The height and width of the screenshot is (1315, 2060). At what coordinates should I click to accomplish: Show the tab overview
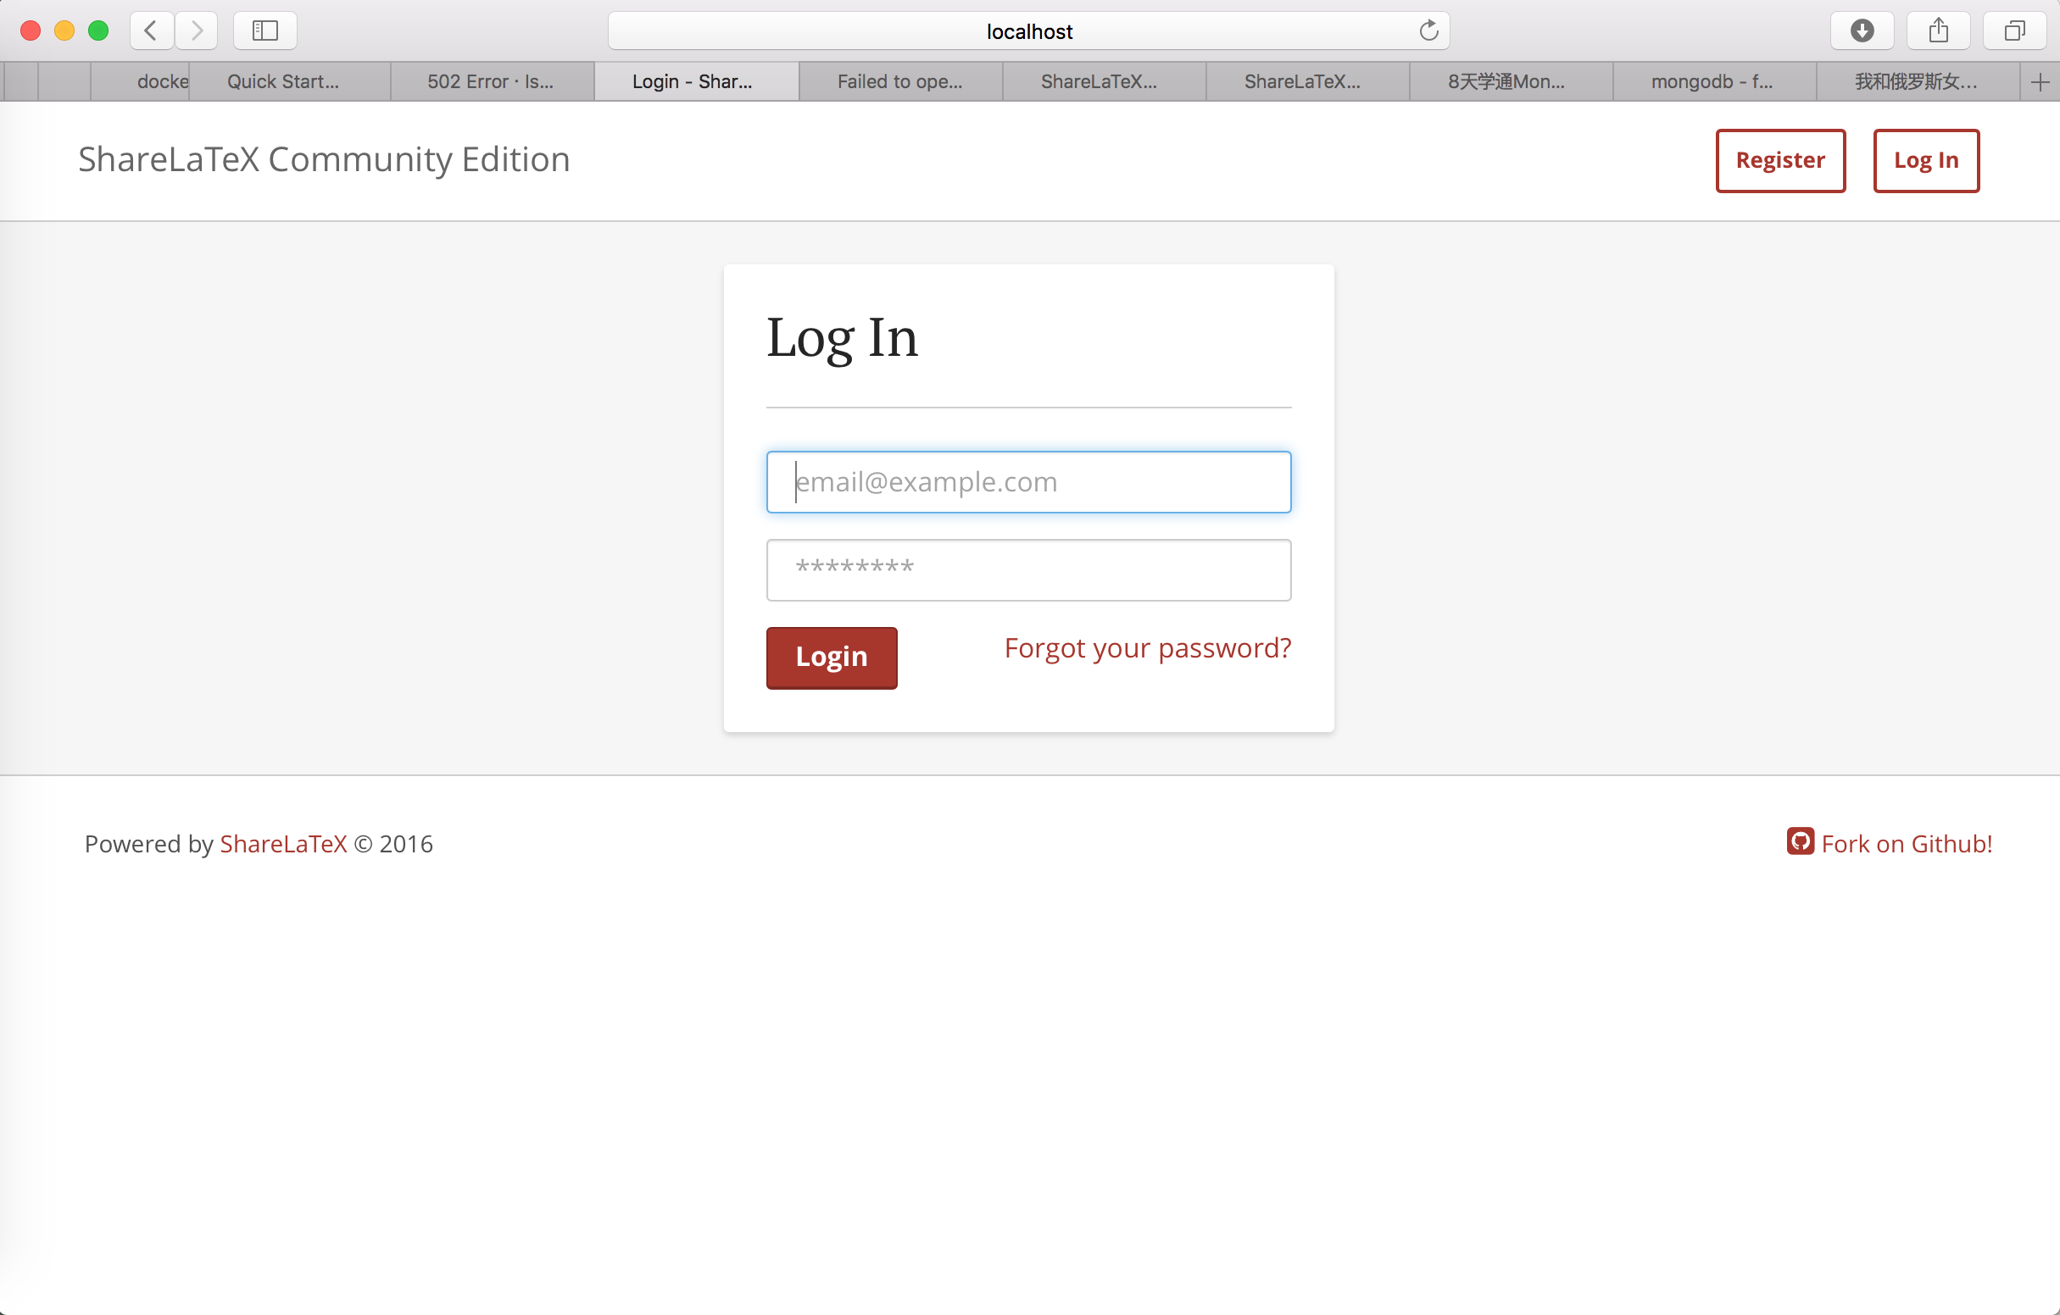pos(2015,31)
